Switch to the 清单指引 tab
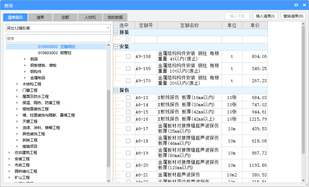Image resolution: width=309 pixels, height=187 pixels. tap(15, 17)
